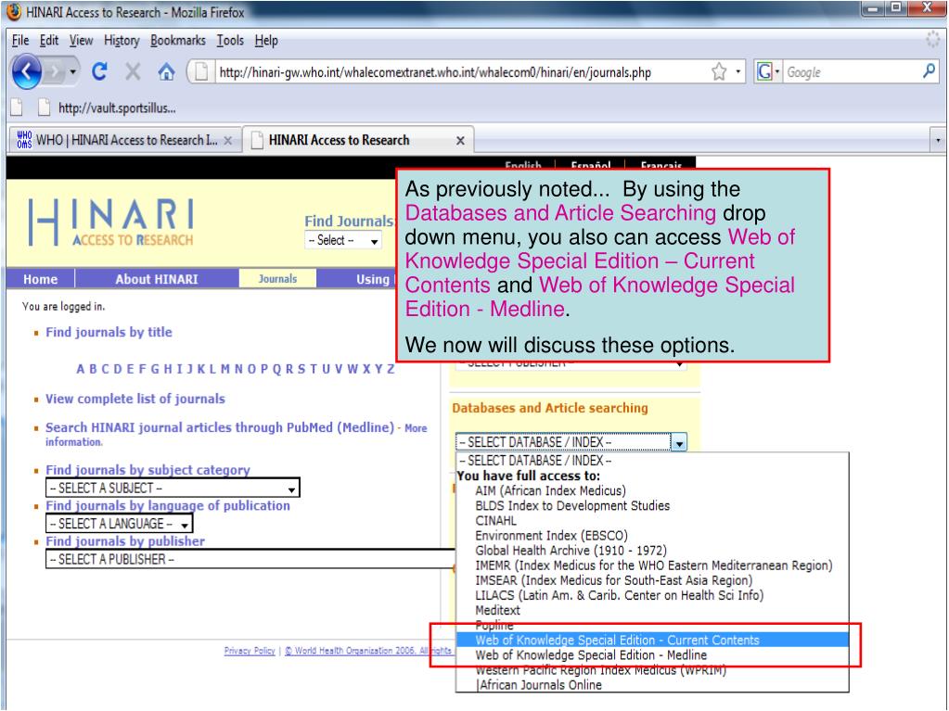Screen dimensions: 949x711
Task: Click the HINARI Access to Research logo
Action: 111,222
